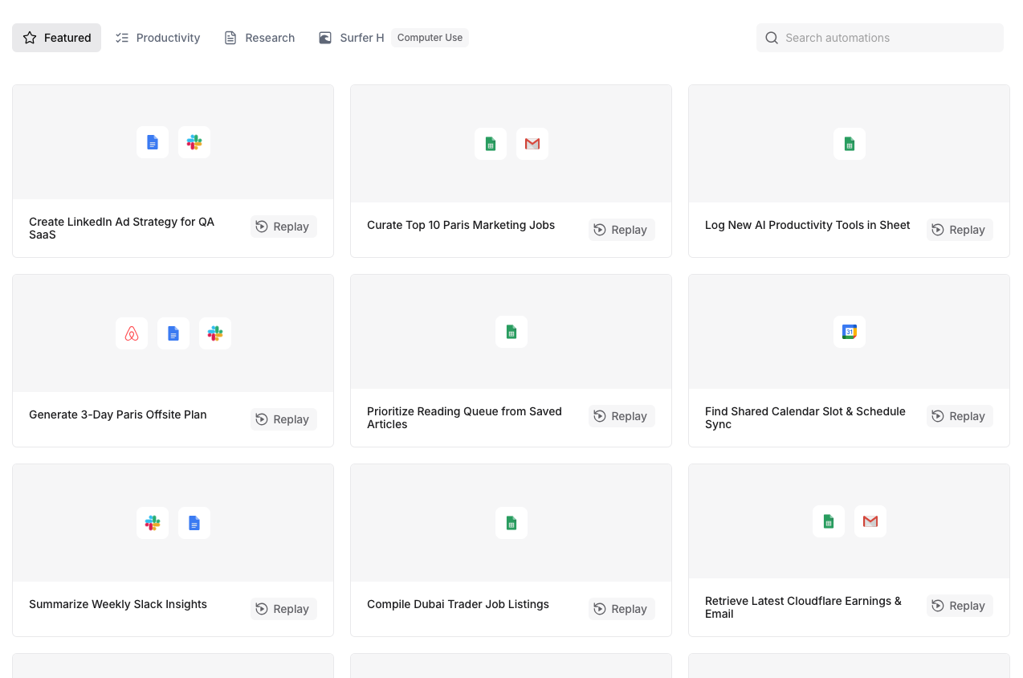Open the Research tab
The width and height of the screenshot is (1023, 678).
[259, 38]
